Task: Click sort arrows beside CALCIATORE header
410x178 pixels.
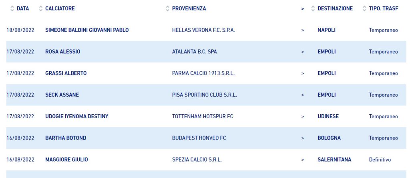Action: pyautogui.click(x=40, y=9)
